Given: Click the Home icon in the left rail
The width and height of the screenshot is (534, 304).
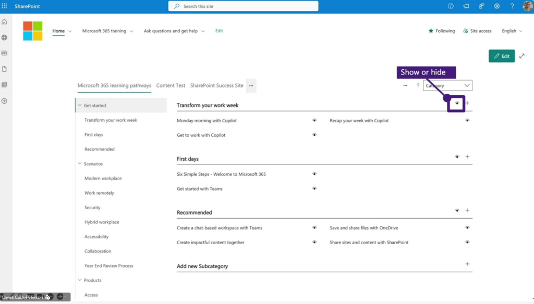Looking at the screenshot, I should (5, 22).
